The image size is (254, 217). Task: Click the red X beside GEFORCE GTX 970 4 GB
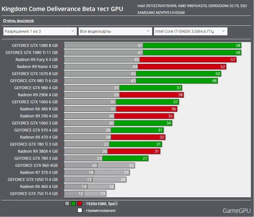click(x=60, y=130)
